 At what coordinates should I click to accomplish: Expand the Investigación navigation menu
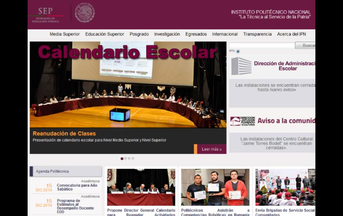[167, 34]
